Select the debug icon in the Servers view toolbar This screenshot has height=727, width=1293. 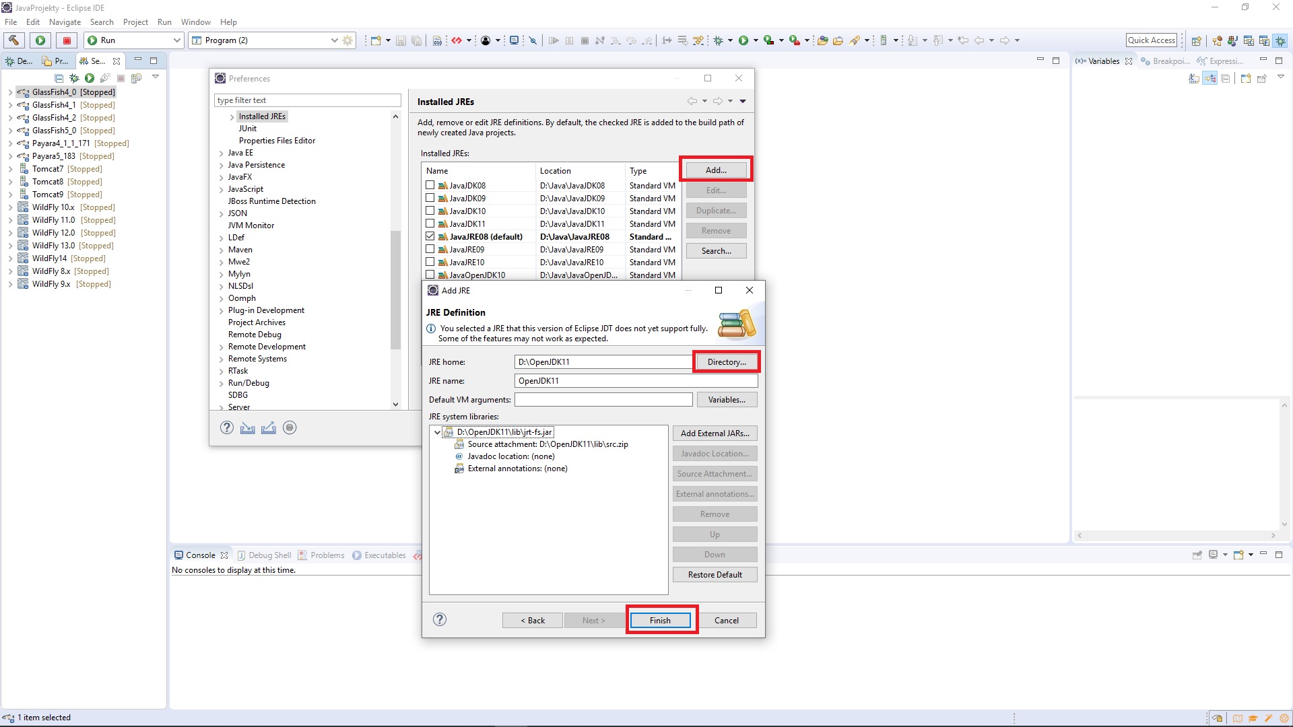pos(74,78)
